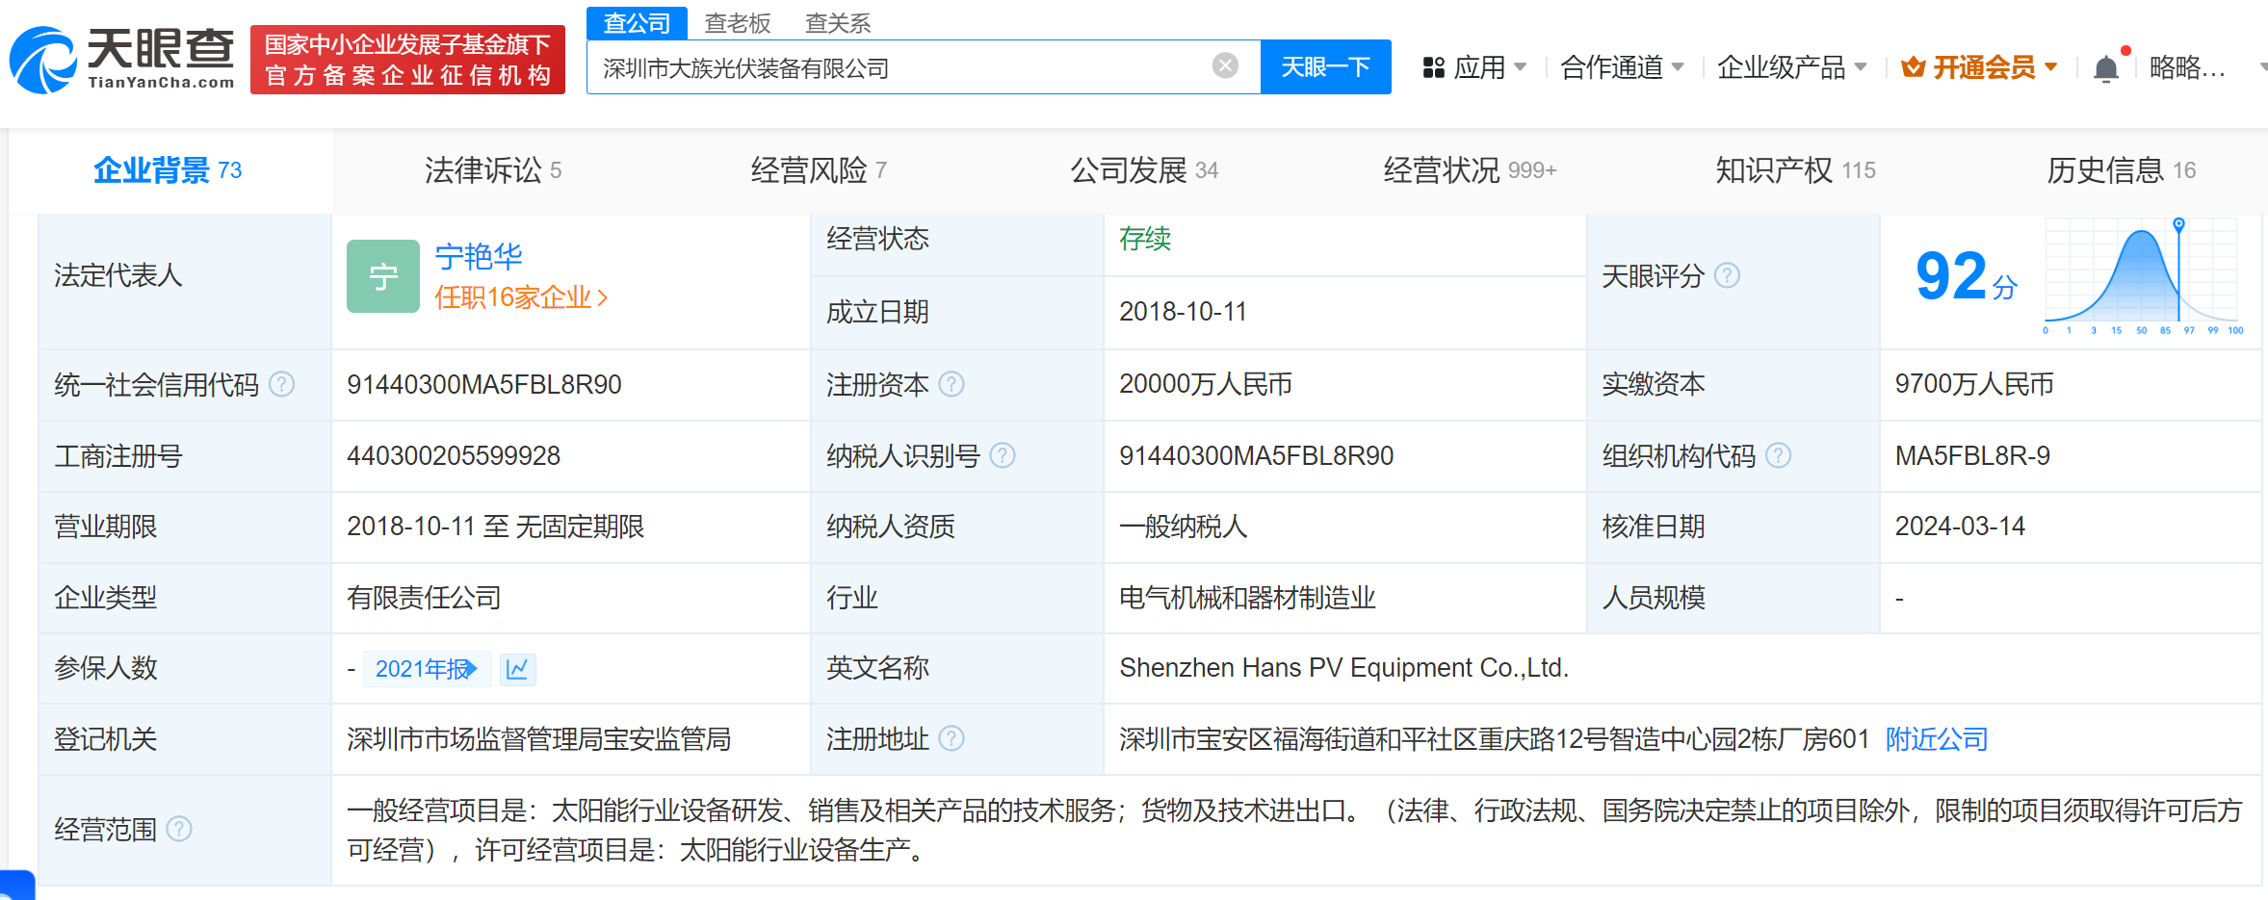Open the 合作通道 dropdown
This screenshot has width=2268, height=900.
coord(1622,67)
